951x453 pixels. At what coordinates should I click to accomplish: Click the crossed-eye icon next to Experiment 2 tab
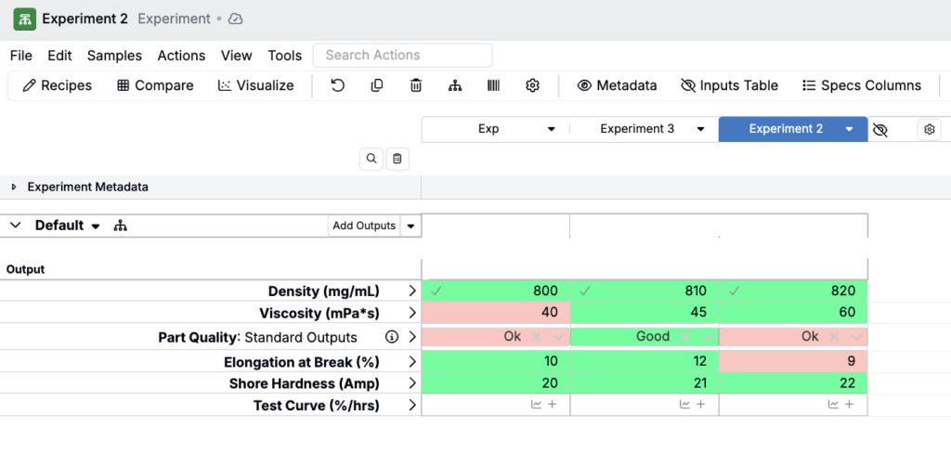point(880,130)
